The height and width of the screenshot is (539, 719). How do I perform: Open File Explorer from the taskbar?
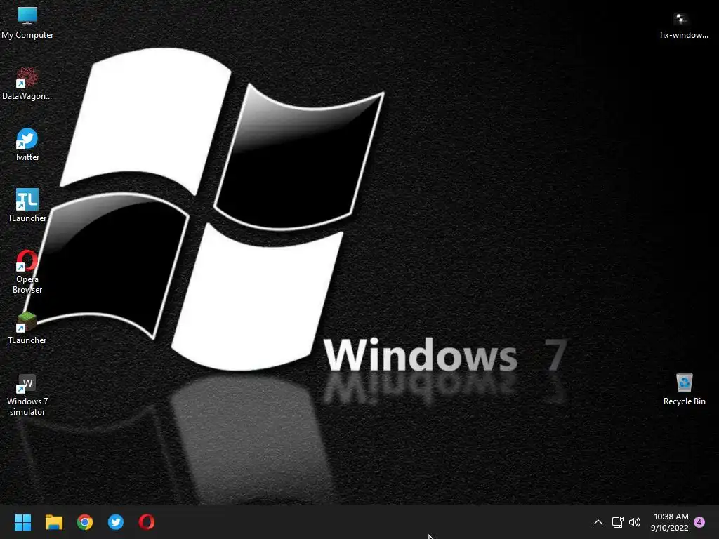(53, 522)
